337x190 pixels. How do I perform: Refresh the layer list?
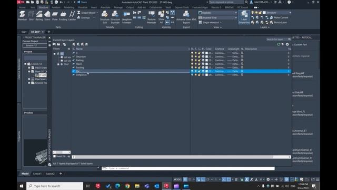[x=279, y=44]
